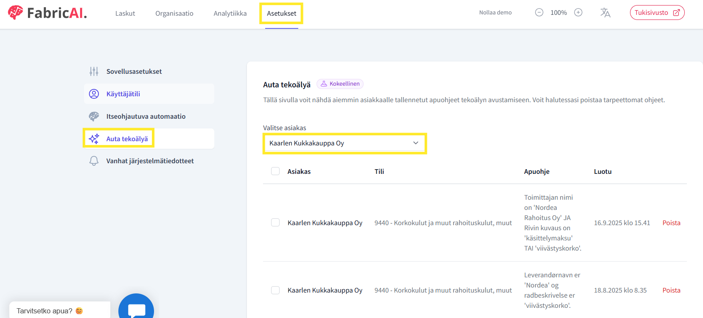Viewport: 703px width, 318px height.
Task: Open the Laskut tab
Action: coord(125,14)
